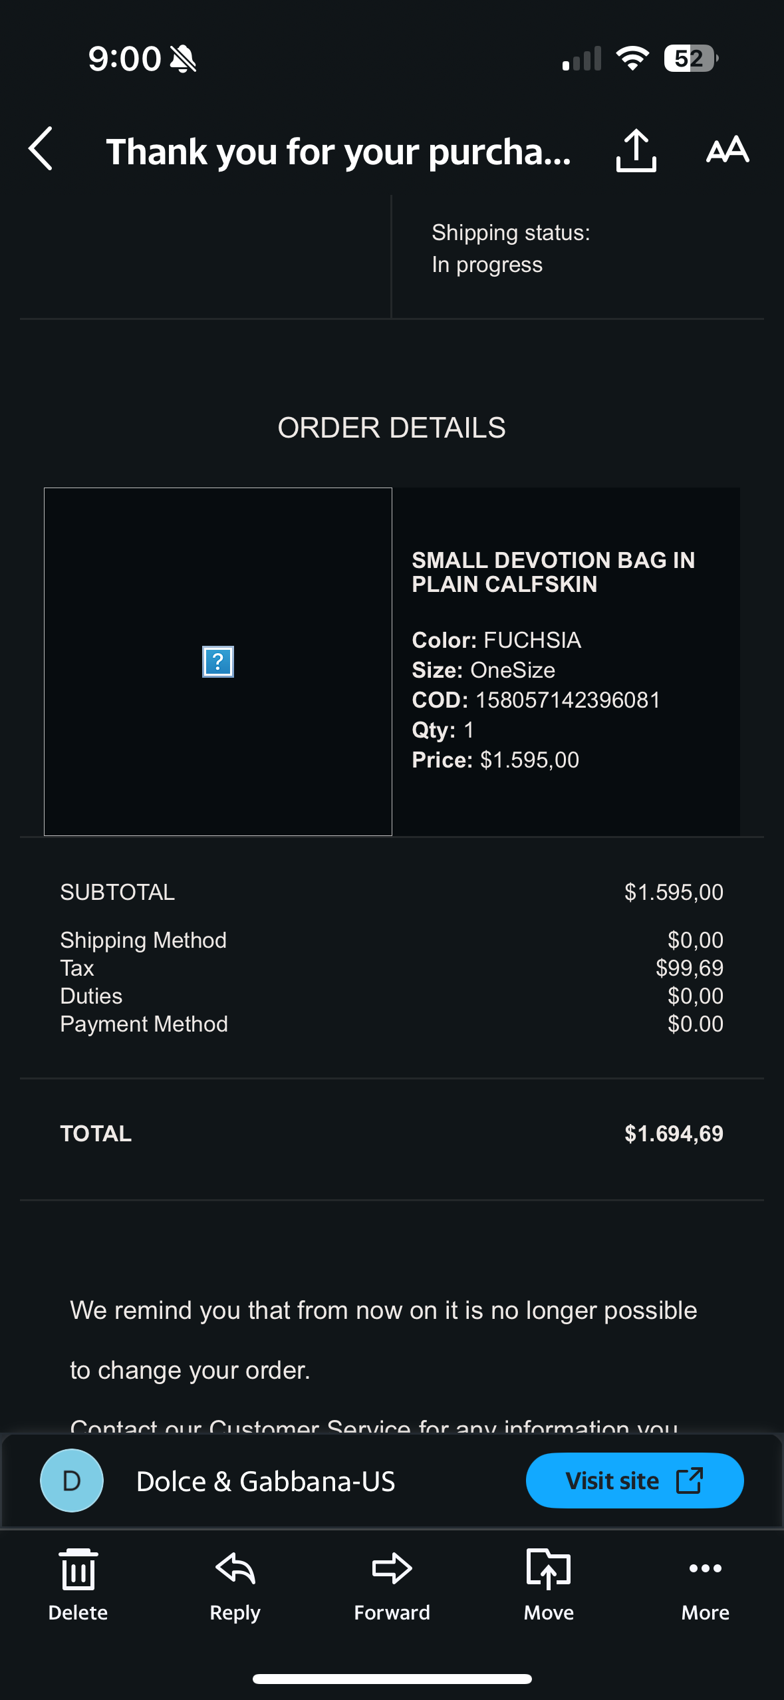Viewport: 784px width, 1700px height.
Task: Tap the ORDER DETAILS heading
Action: click(392, 428)
